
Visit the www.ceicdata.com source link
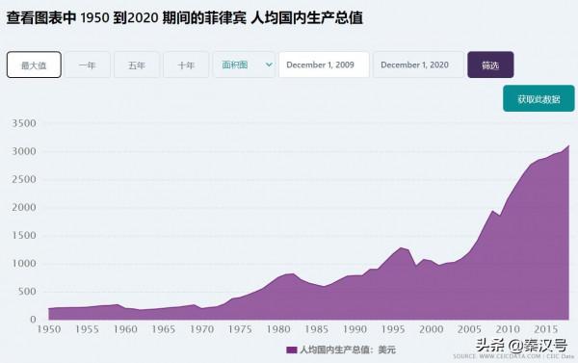click(510, 356)
